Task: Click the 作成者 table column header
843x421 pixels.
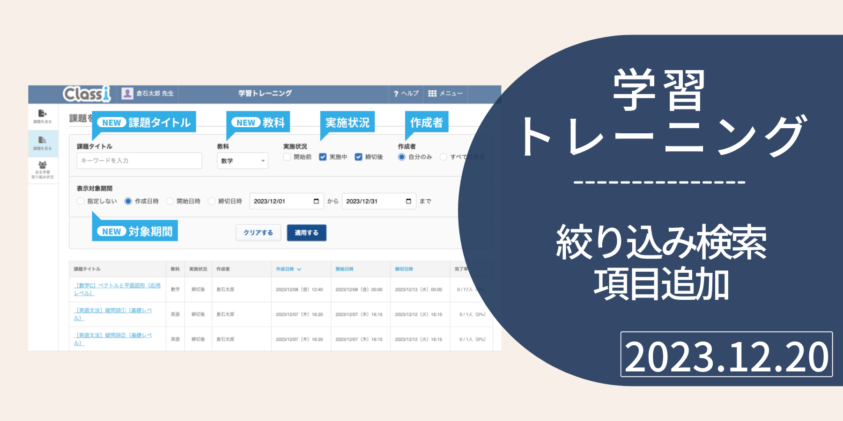Action: (x=223, y=269)
